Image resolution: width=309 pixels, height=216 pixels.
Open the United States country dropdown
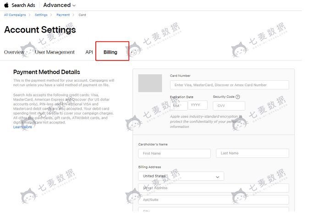click(x=181, y=176)
